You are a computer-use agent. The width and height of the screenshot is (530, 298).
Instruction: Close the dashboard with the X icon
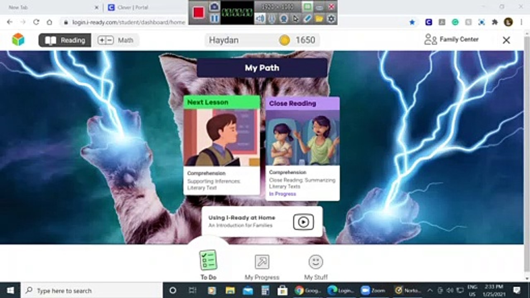(x=506, y=40)
